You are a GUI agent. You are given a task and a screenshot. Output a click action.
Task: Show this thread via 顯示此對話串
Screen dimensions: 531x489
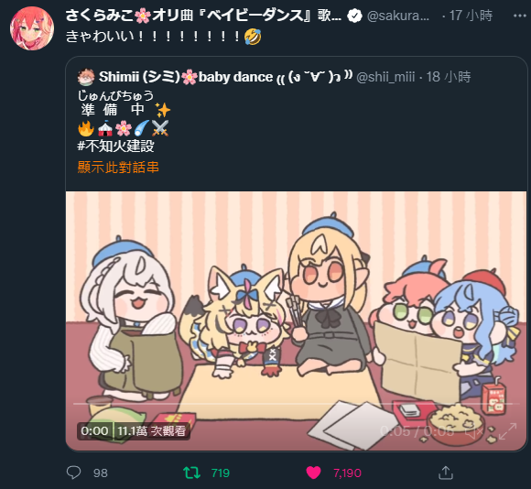pos(118,168)
